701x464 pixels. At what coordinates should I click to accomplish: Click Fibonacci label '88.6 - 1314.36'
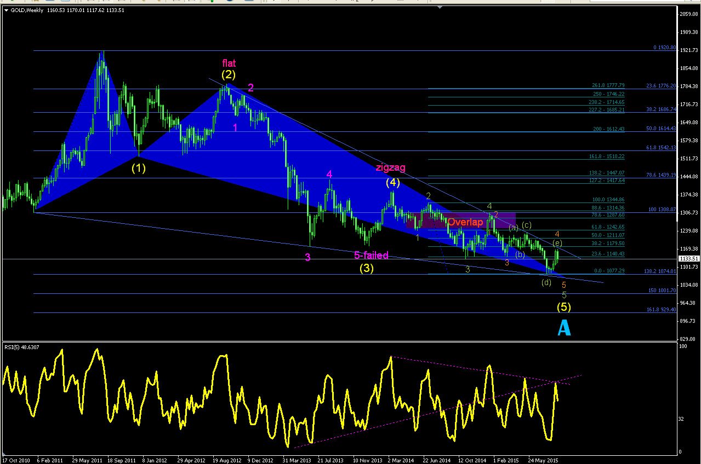[x=609, y=208]
